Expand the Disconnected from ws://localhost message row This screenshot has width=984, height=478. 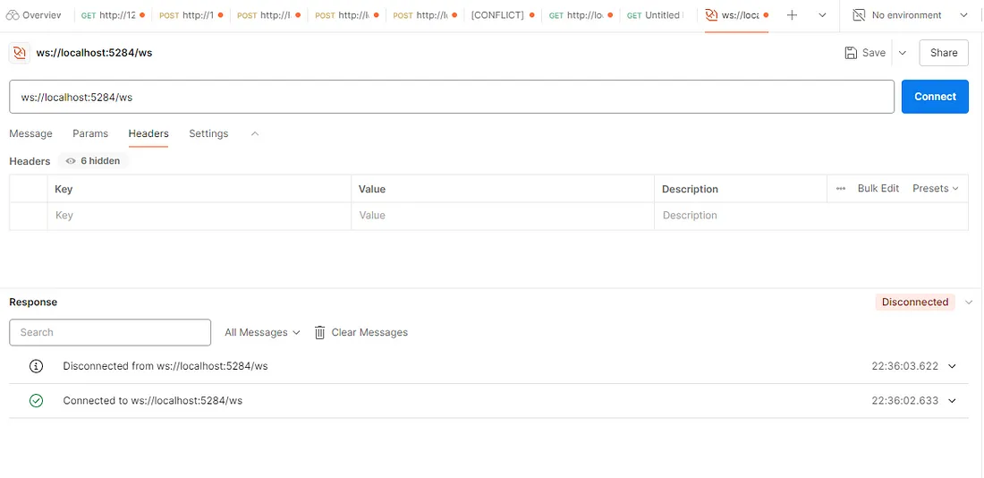point(952,366)
